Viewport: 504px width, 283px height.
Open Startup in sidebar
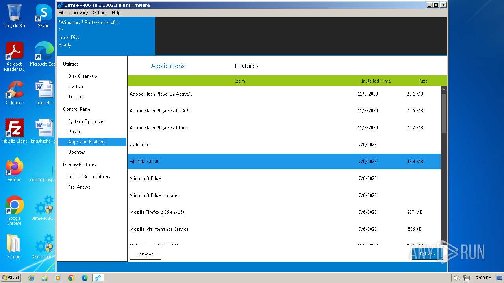point(75,86)
